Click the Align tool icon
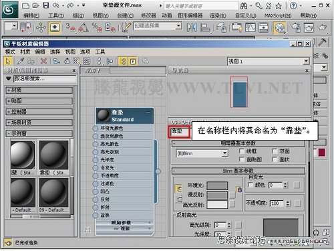The height and width of the screenshot is (251, 334). tap(205, 27)
